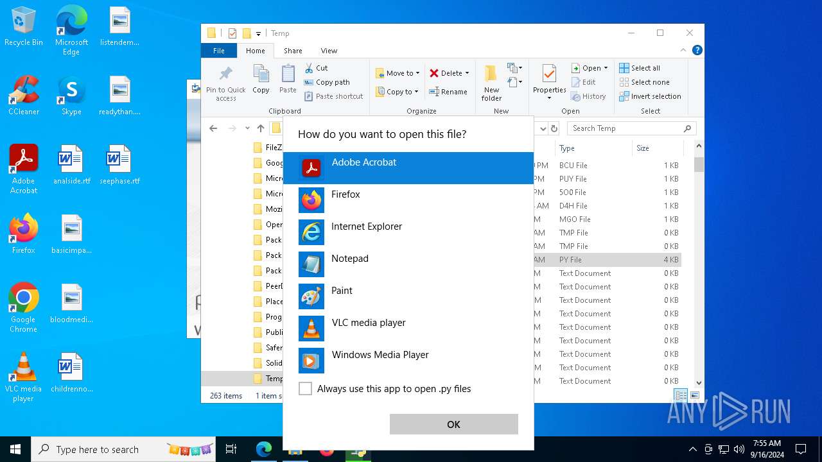Open the Recycle Bin desktop icon

pos(24,27)
